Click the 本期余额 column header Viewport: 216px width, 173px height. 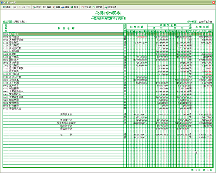coord(202,27)
